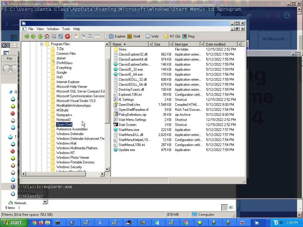Go up one folder level
303x227 pixels.
coord(40,36)
